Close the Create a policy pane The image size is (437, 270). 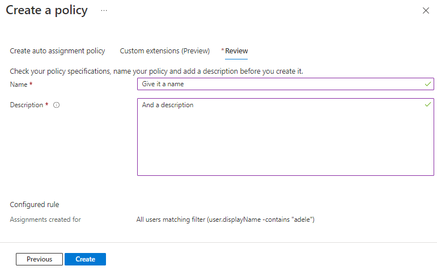click(x=426, y=11)
